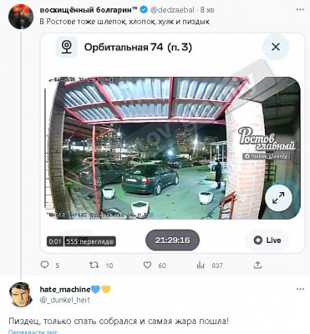Open more options for the dedzaebal tweet
Screen dimensions: 310x334
pos(300,10)
